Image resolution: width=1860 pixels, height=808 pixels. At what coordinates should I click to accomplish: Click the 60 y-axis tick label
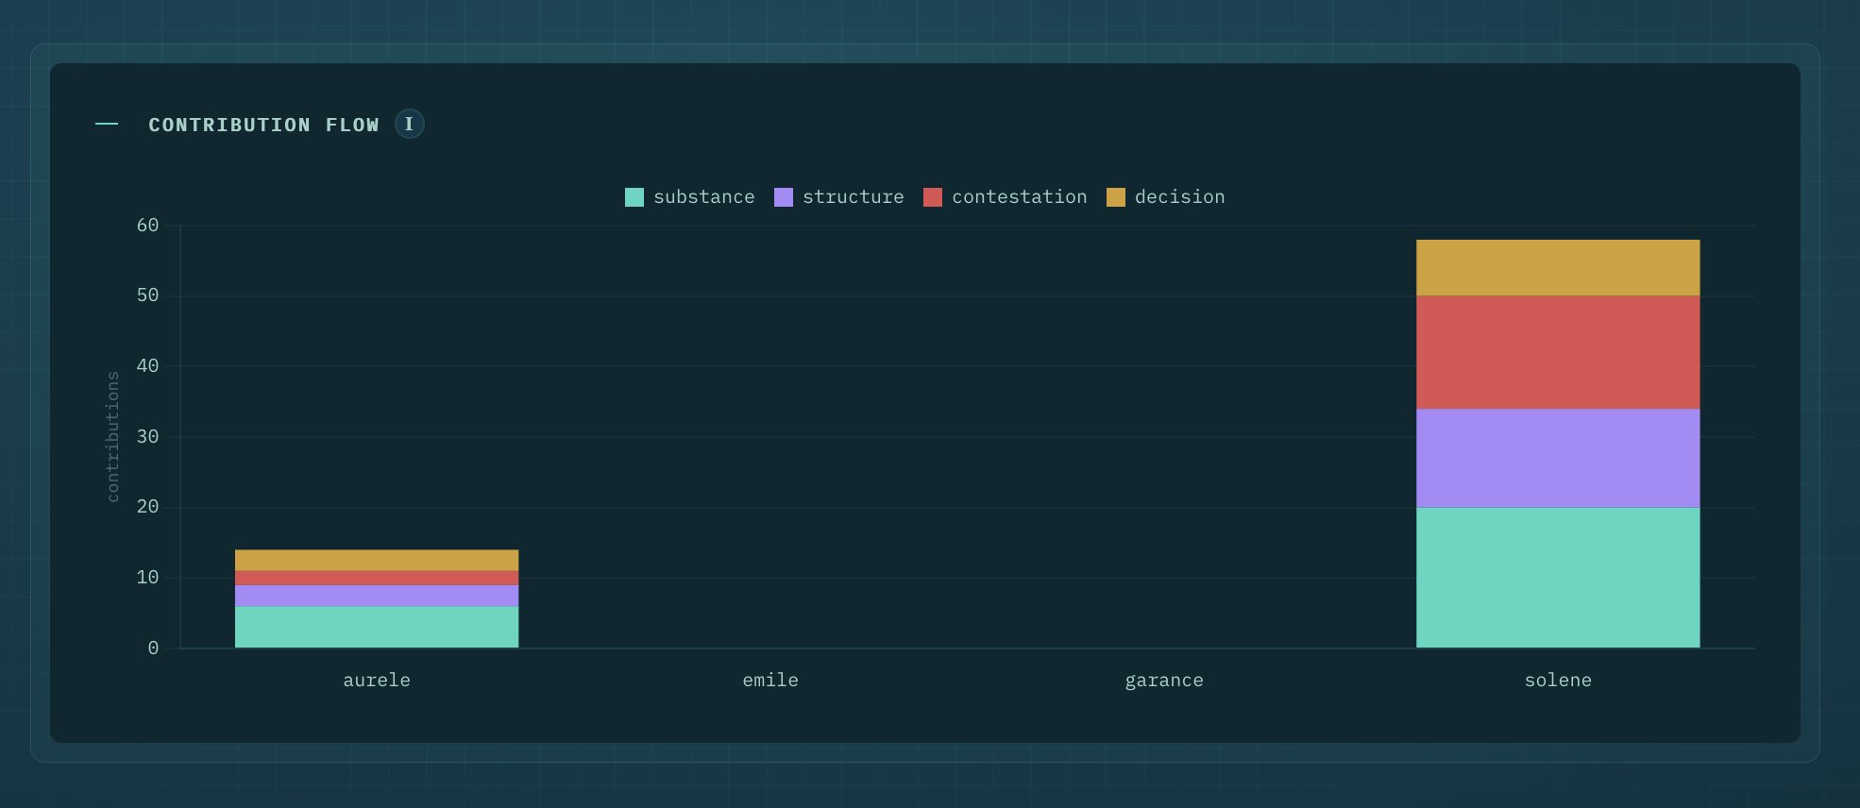coord(147,226)
